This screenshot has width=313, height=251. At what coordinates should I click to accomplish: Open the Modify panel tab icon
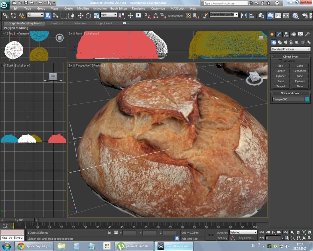point(279,34)
